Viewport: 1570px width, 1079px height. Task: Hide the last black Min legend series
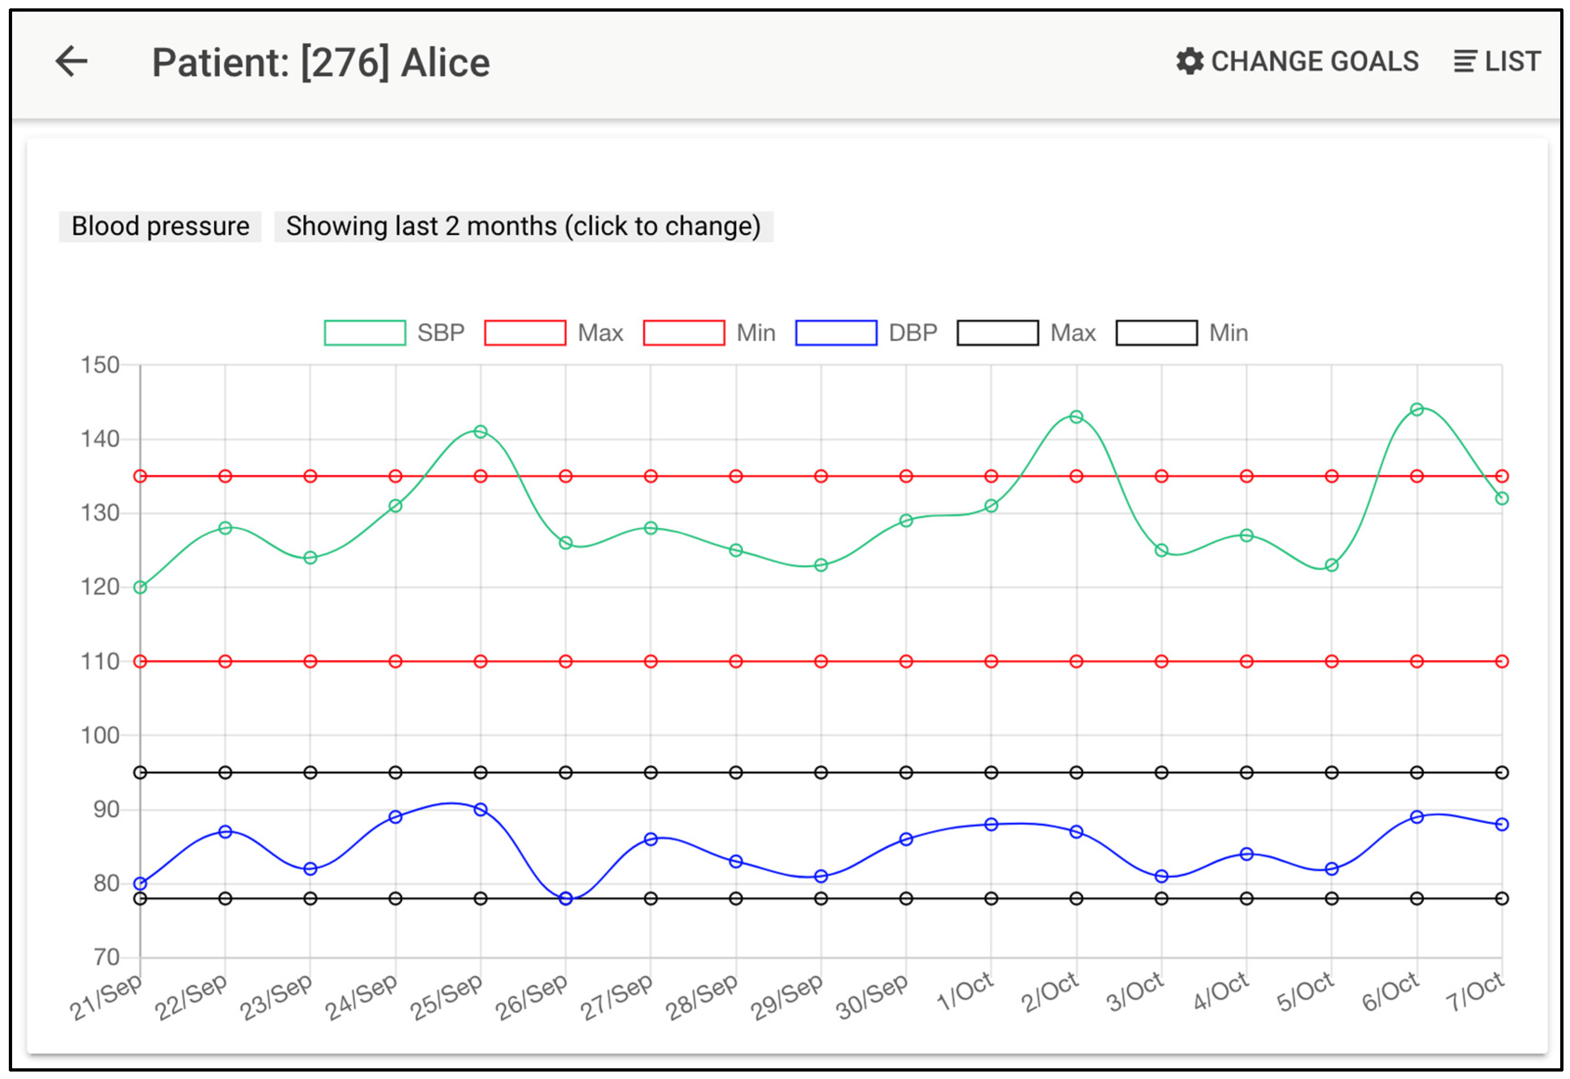click(x=1156, y=333)
